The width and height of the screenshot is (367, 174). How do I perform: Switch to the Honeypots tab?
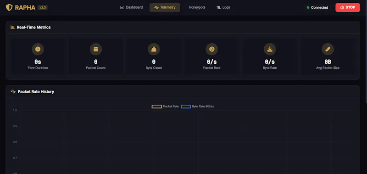[x=197, y=7]
